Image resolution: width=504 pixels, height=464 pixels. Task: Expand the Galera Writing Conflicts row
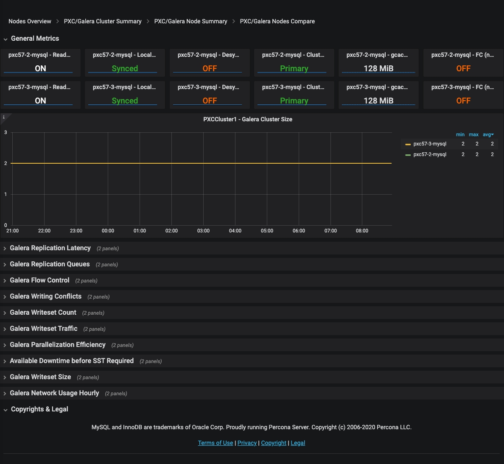pos(45,296)
